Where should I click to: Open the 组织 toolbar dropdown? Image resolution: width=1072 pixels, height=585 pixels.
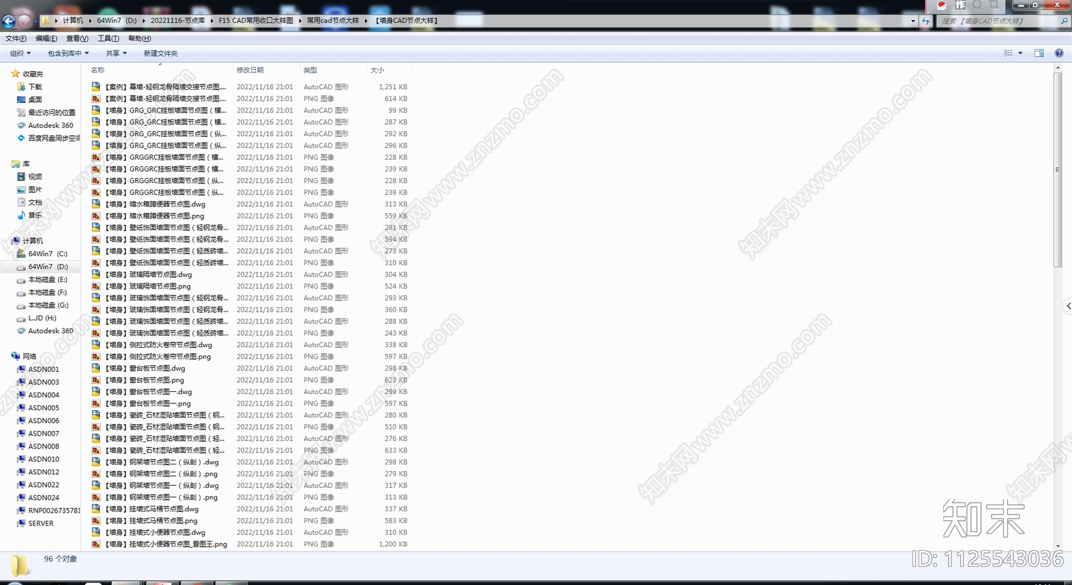tap(21, 53)
